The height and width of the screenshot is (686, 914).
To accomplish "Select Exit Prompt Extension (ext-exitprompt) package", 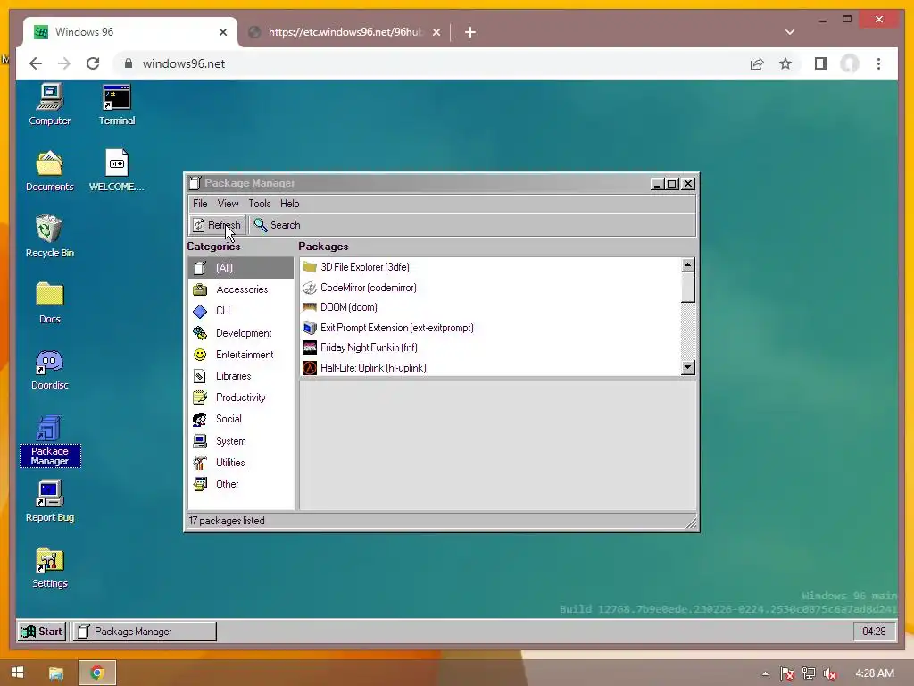I will tap(490, 328).
